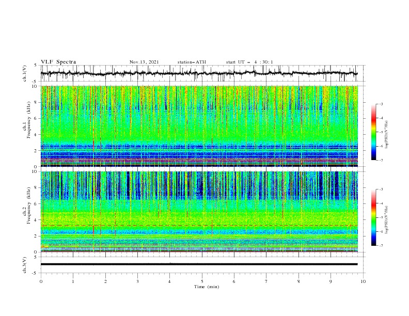The width and height of the screenshot is (409, 316).
Task: Click inside the ch.1 frequency spectrogram
Action: coord(199,126)
